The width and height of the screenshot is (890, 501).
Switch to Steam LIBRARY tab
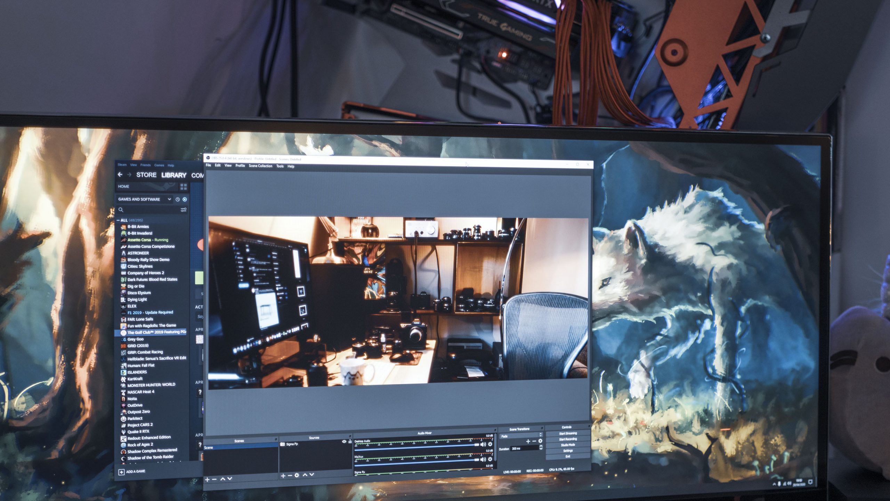174,175
